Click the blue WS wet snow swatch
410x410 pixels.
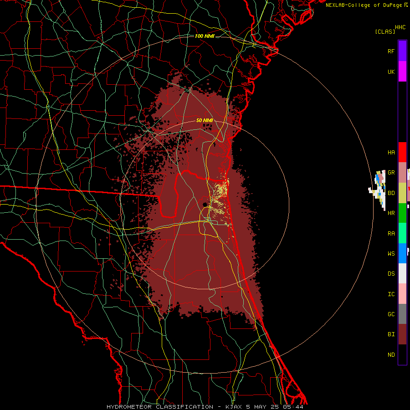click(x=402, y=253)
